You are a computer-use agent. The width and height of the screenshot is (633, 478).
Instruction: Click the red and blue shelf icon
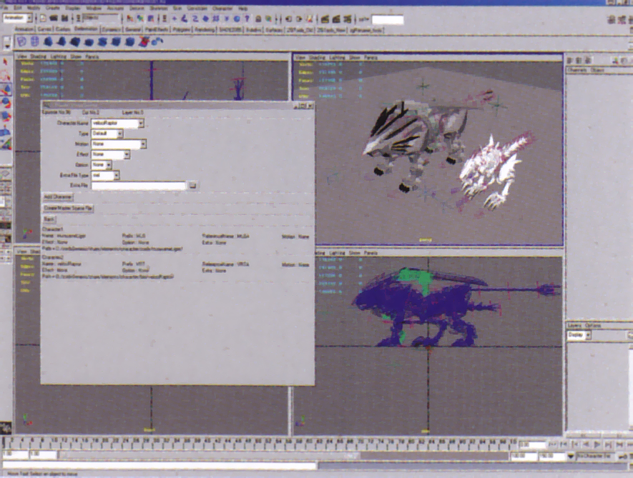pos(144,41)
